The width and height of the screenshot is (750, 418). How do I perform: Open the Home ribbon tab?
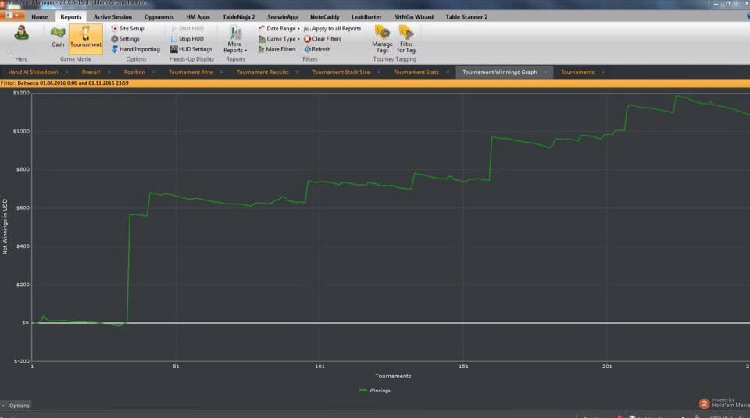(40, 16)
